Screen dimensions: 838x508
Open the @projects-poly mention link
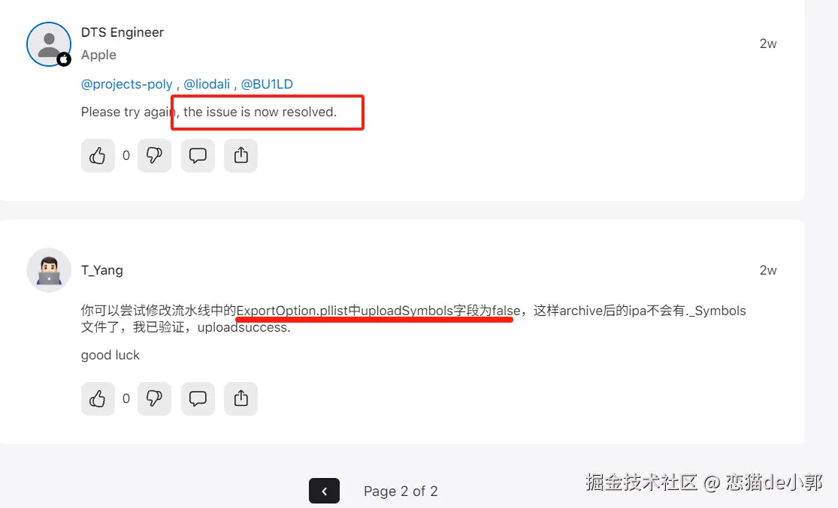[127, 84]
